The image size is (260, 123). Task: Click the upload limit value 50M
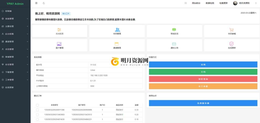pos(92,86)
